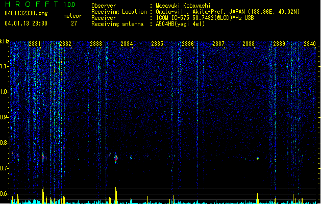Viewport: 321px width, 204px height.
Task: Click the 1.1 frequency axis label
Action: [4, 66]
